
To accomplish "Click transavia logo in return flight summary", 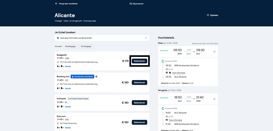I will 164,98.
